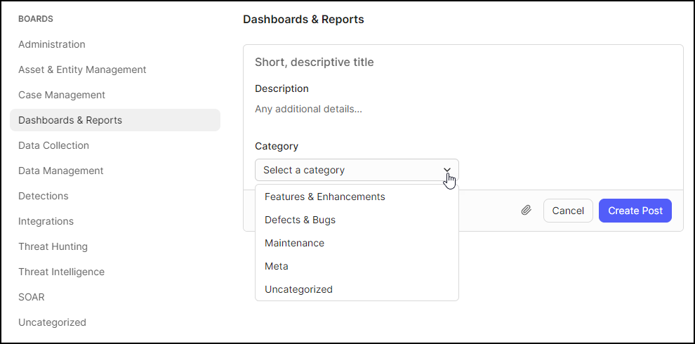Focus the Short, descriptive title field

click(463, 62)
